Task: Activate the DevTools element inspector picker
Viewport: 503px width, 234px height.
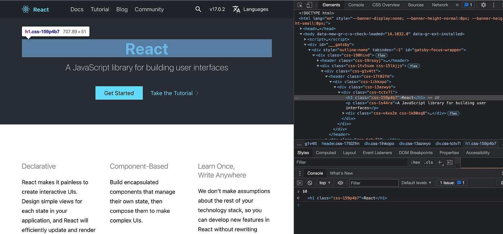Action: pos(300,5)
